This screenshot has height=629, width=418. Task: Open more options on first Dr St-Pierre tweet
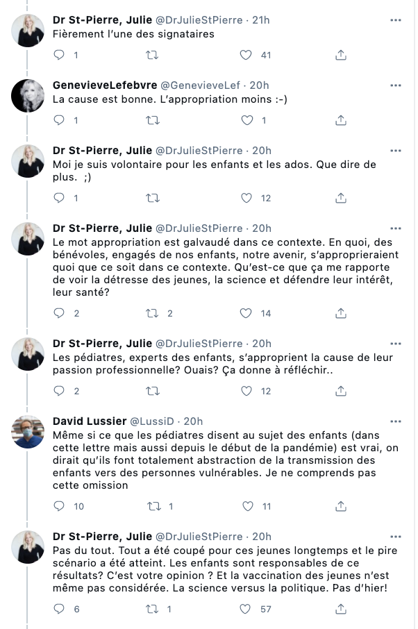[x=396, y=20]
